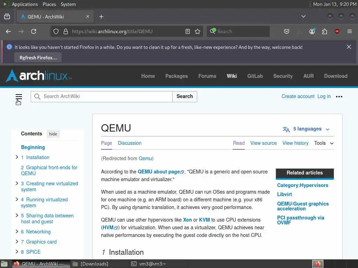This screenshot has height=268, width=358.
Task: Open a new tab with the plus icon
Action: click(x=101, y=17)
